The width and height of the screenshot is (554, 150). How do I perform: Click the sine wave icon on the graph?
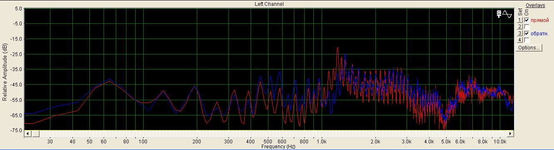507,15
